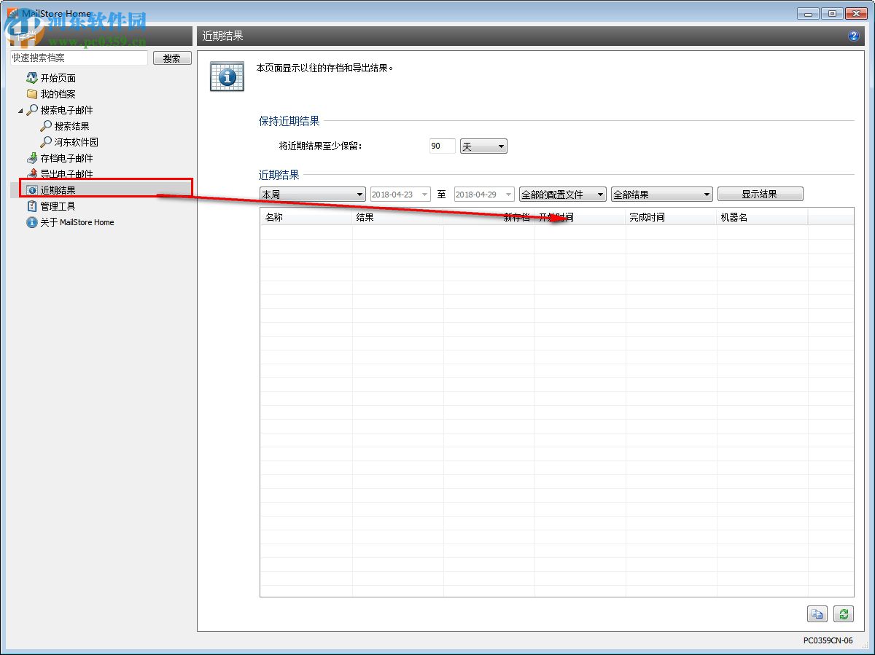875x655 pixels.
Task: Click the magnifier icon beside 搜索结果
Action: click(x=46, y=126)
